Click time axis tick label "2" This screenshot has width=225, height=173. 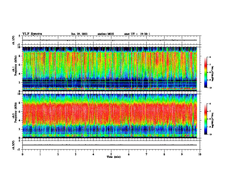(x=58, y=154)
